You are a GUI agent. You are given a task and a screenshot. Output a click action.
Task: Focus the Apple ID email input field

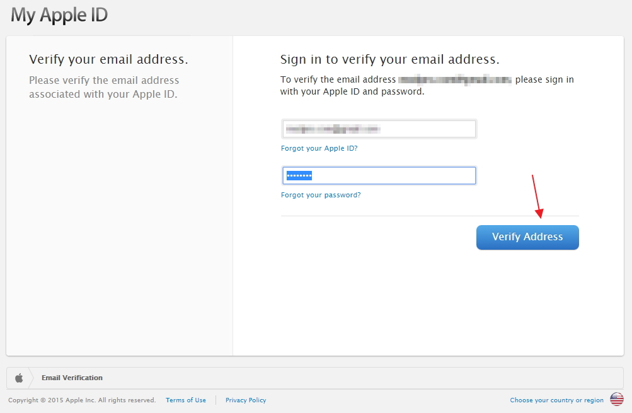pyautogui.click(x=379, y=129)
